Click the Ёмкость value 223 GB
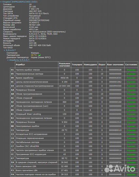The height and width of the screenshot is (177, 139). 33,43
